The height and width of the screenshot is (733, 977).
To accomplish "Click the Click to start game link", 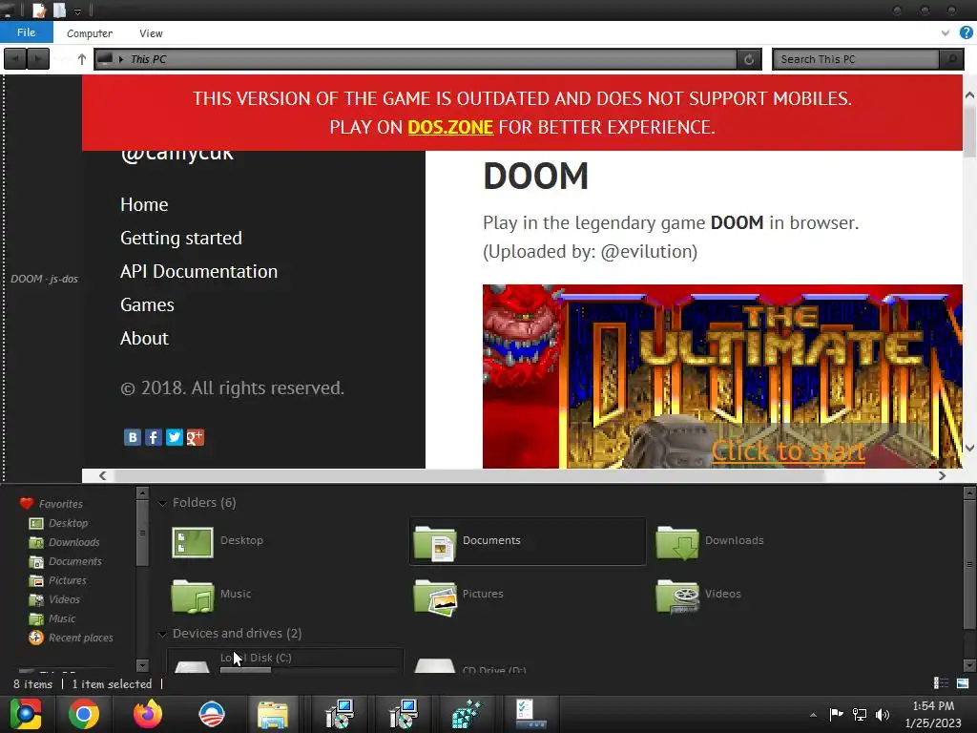I will point(788,450).
